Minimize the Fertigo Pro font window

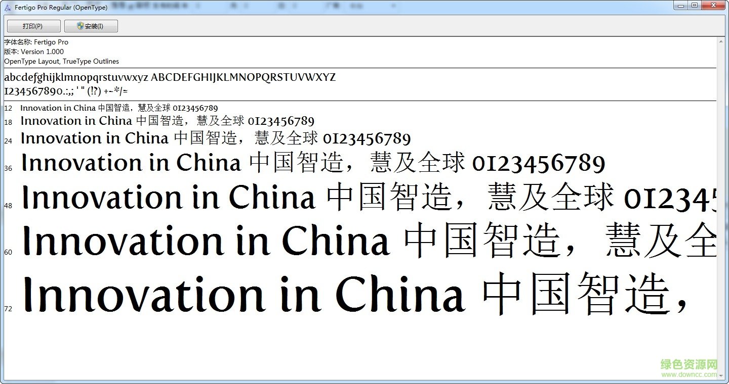[x=681, y=6]
